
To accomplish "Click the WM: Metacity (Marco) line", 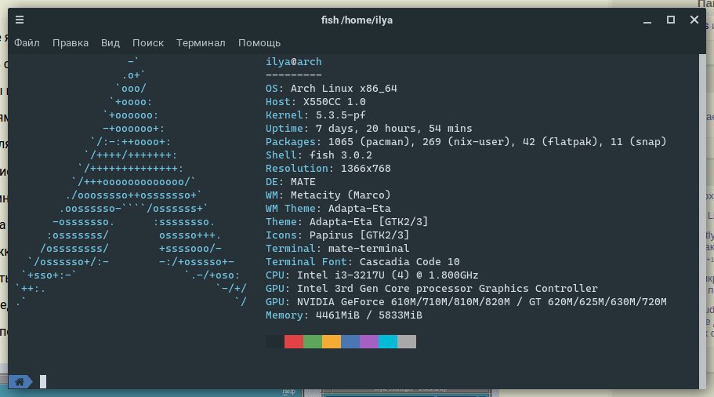I will pyautogui.click(x=328, y=195).
